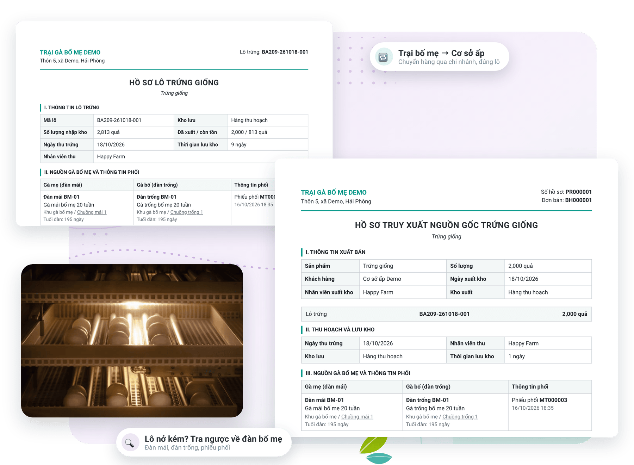The width and height of the screenshot is (634, 465).
Task: Select 'Hàng thu hoạch' beside Kho xuất
Action: tap(528, 292)
